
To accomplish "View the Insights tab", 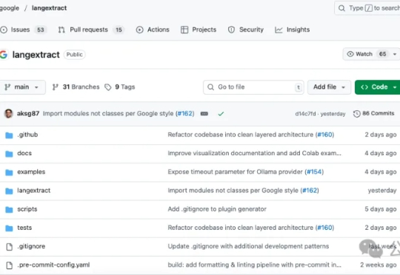I will coord(293,30).
